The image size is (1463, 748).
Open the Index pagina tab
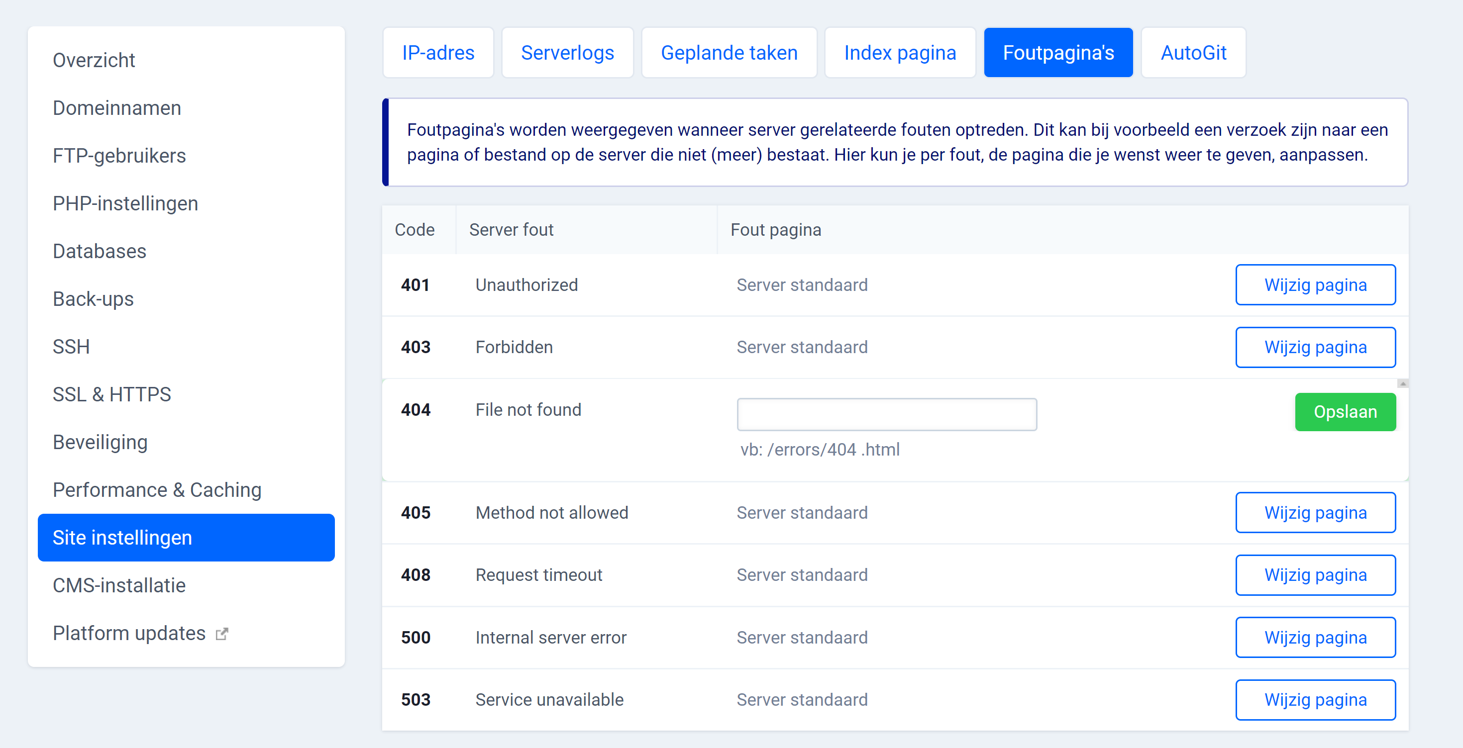pyautogui.click(x=900, y=52)
